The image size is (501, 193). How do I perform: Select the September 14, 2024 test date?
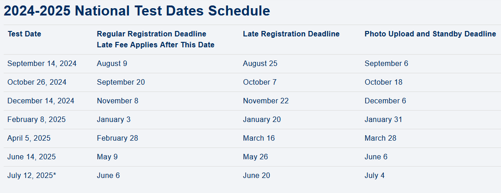click(x=42, y=64)
